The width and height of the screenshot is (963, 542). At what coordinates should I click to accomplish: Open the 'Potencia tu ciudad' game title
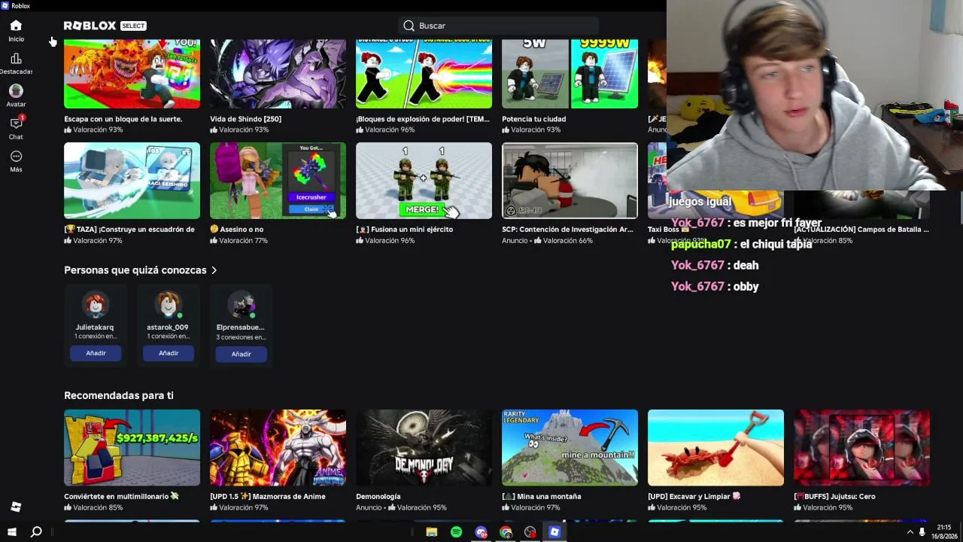(x=533, y=119)
